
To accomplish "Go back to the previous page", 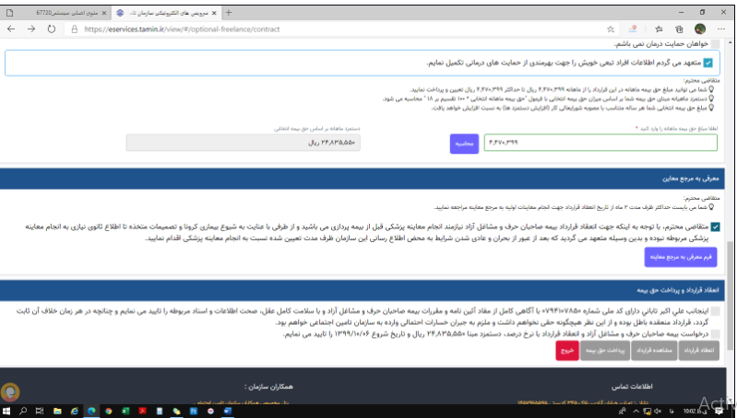I will [11, 29].
